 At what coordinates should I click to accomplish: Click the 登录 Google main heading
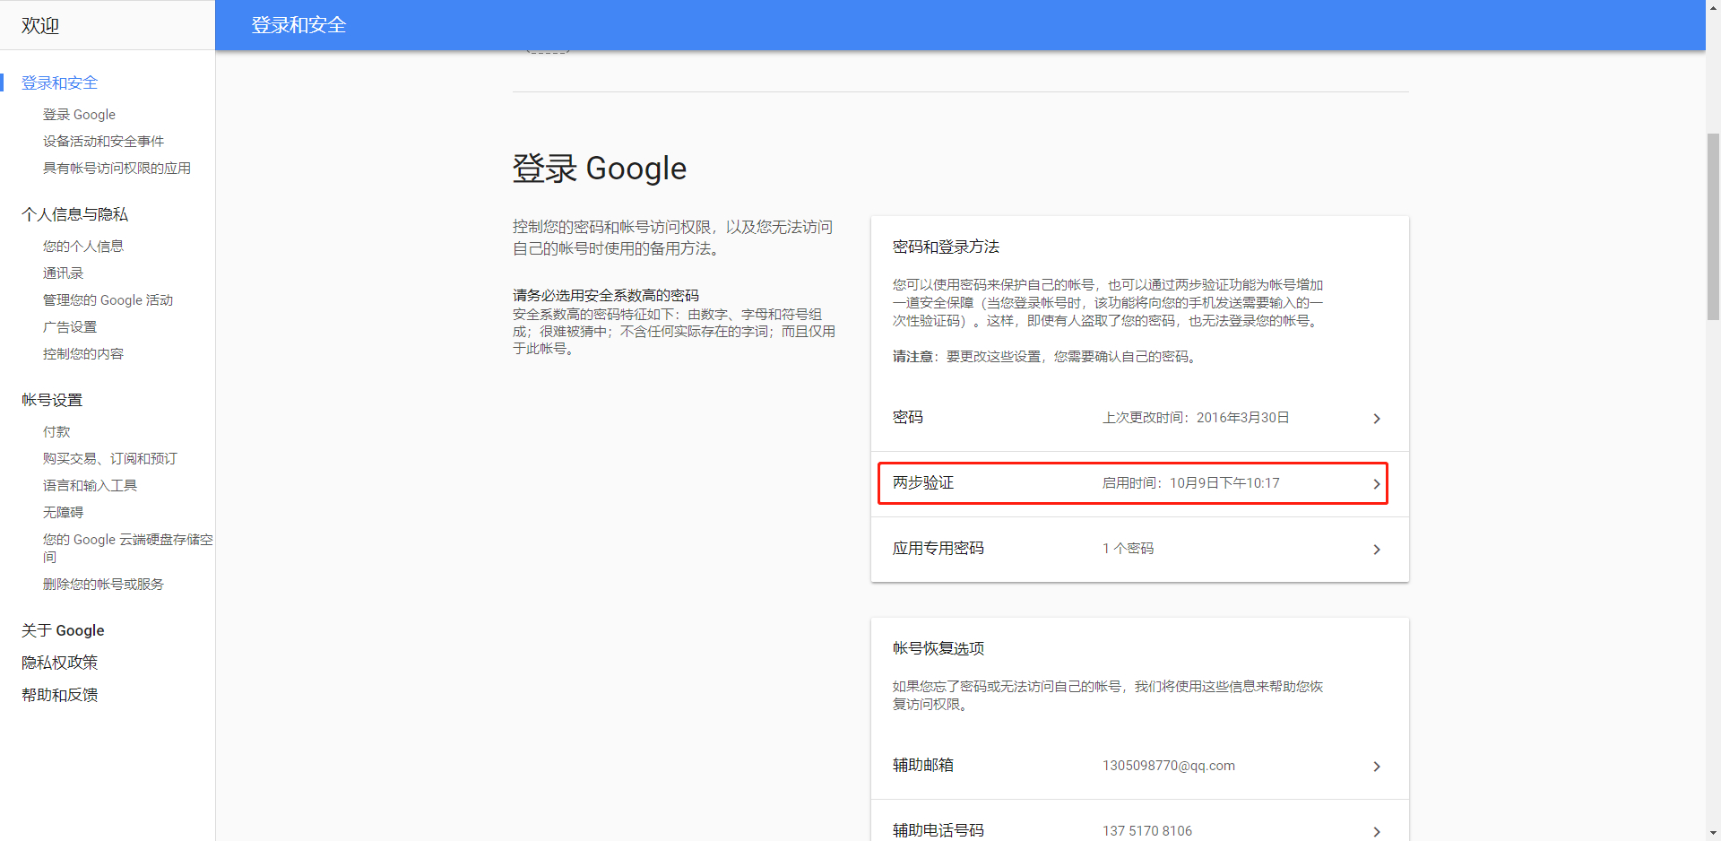click(x=600, y=169)
